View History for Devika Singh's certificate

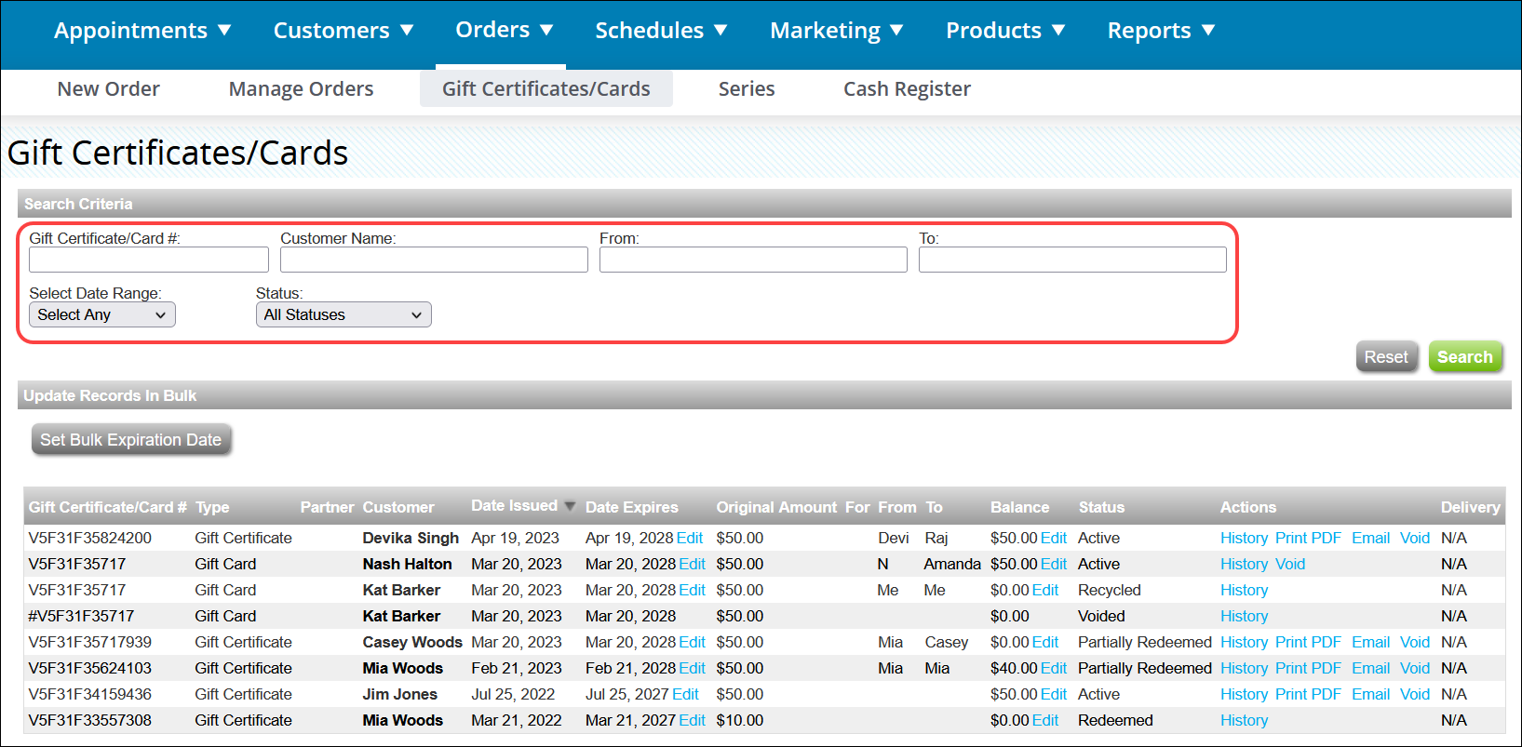(1243, 539)
